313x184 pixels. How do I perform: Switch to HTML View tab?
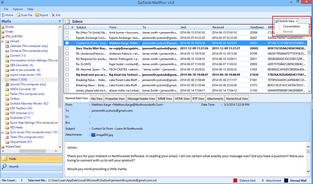point(182,99)
